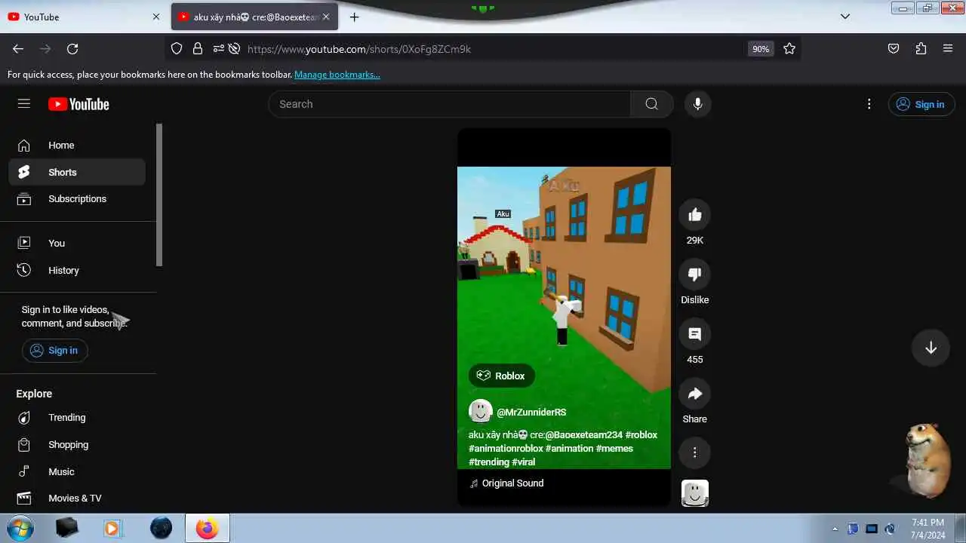Play or pause the Short video

tap(564, 317)
